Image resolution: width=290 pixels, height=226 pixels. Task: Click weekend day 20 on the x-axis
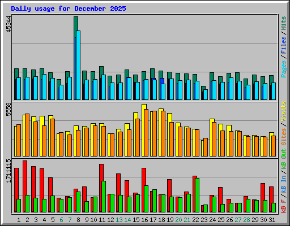point(178,220)
